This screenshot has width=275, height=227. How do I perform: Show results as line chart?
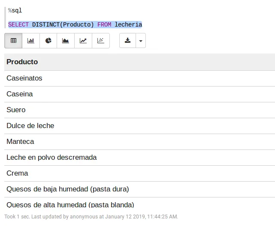coord(83,41)
